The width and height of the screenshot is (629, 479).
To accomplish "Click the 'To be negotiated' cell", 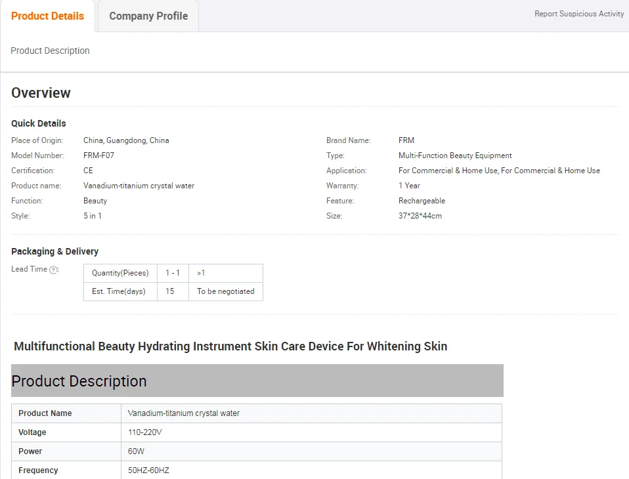I will pos(226,291).
